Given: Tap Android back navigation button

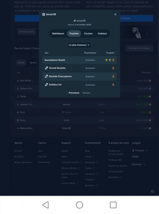Looking at the screenshot, I should coord(46,205).
